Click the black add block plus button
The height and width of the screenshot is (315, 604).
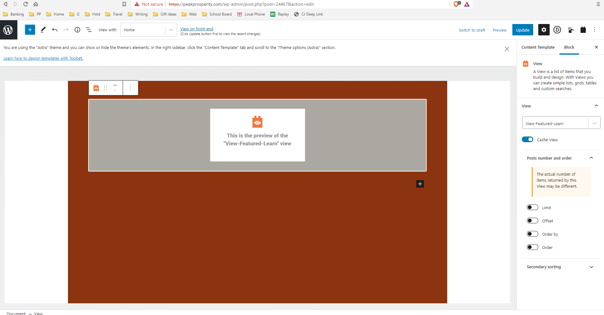click(420, 184)
